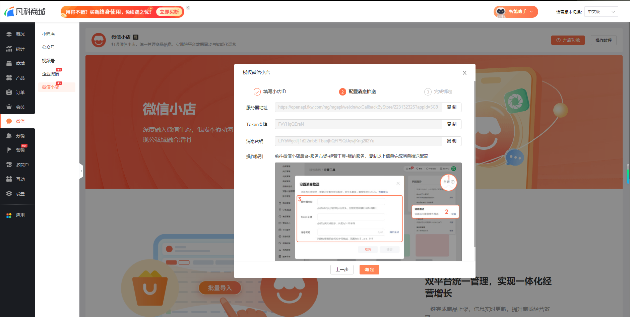Screen dimensions: 630x317
Task: Click the 完成绑定 step
Action: [438, 91]
